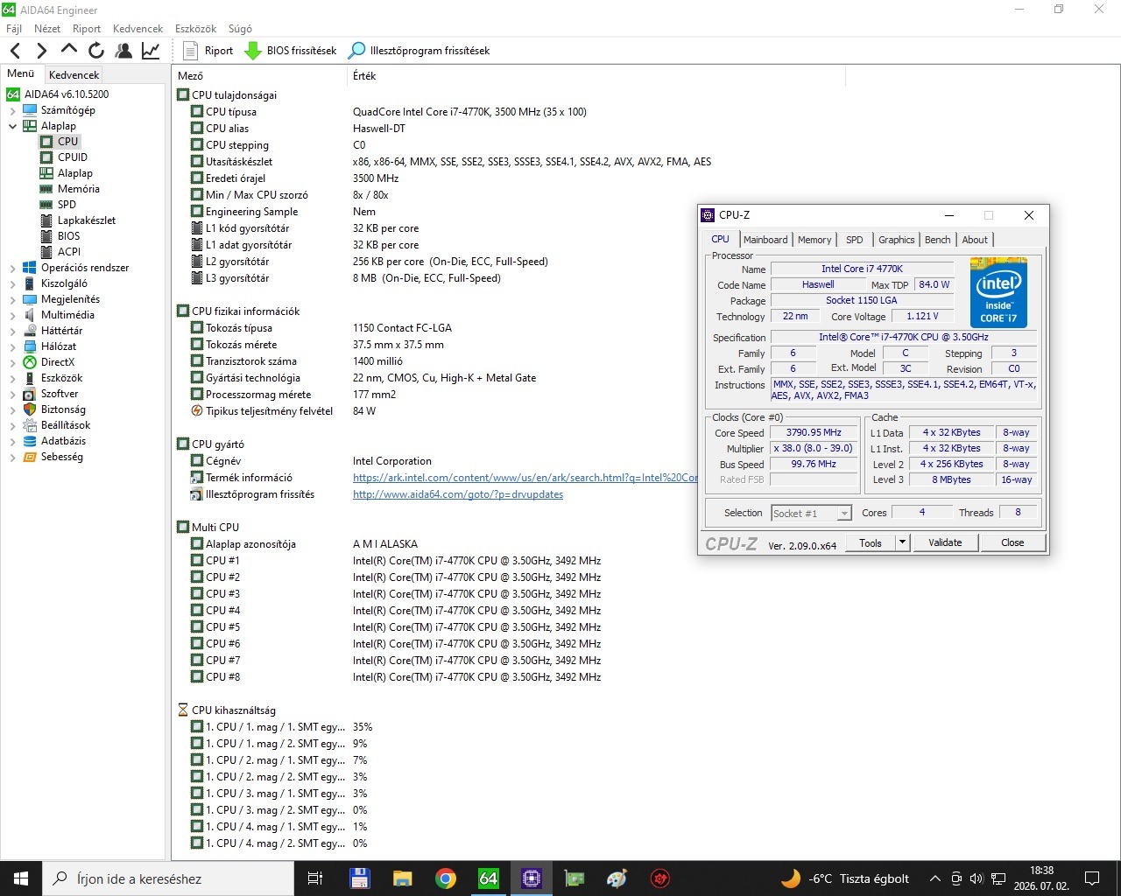Select the CPUID item in tree
This screenshot has width=1121, height=896.
(72, 157)
